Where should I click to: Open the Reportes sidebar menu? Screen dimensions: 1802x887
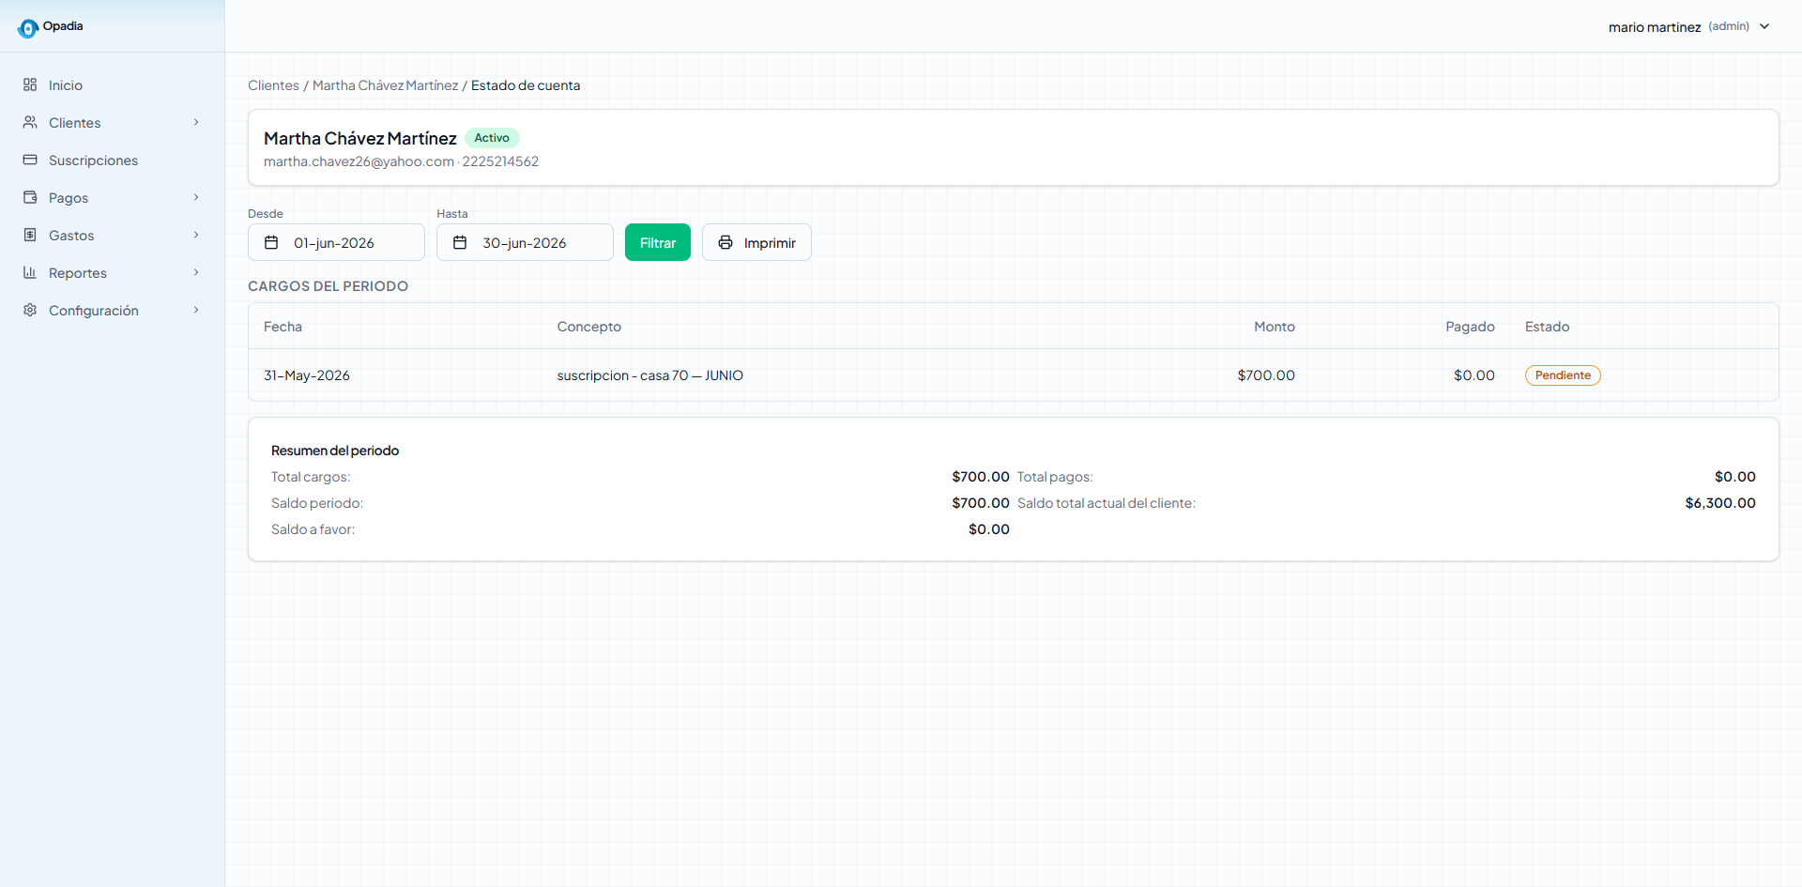113,272
